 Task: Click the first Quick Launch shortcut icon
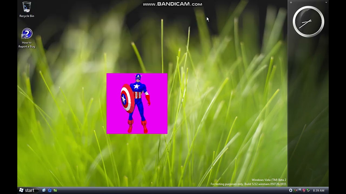(x=44, y=190)
